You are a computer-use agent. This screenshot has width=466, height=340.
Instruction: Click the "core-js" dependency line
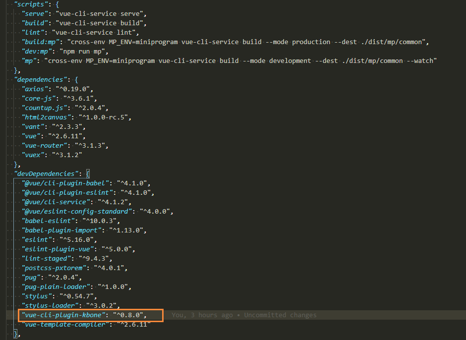59,98
